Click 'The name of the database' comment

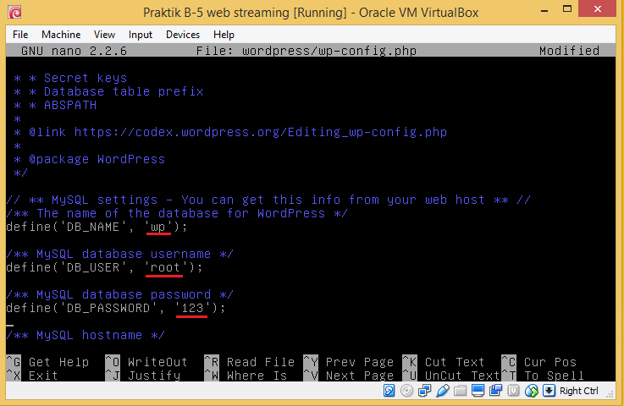[177, 213]
